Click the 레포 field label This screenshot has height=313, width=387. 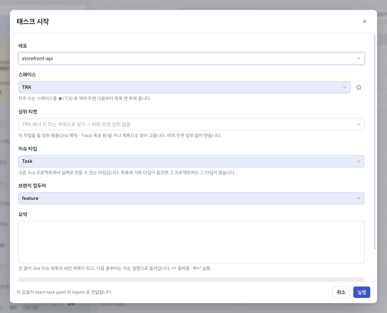point(23,46)
